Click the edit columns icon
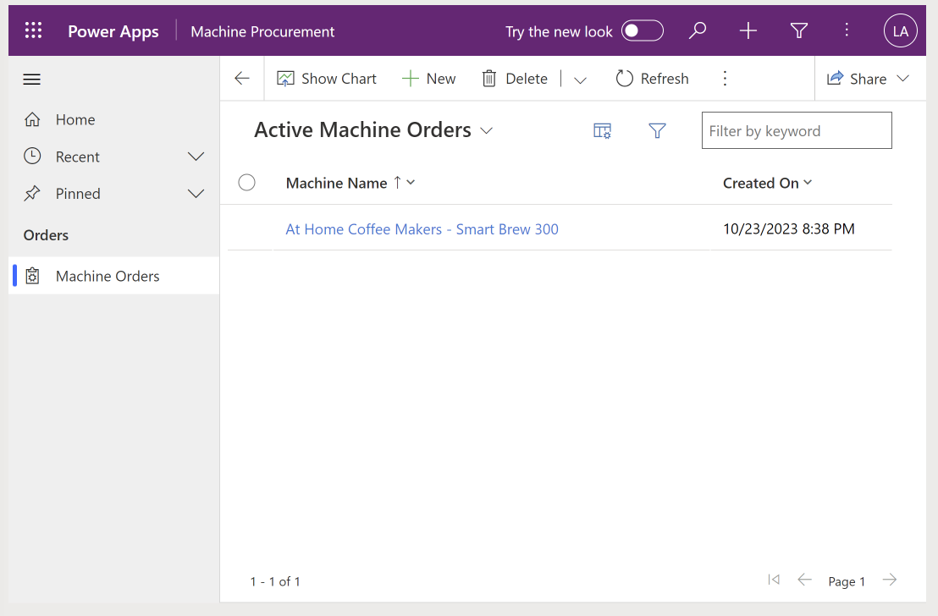This screenshot has width=938, height=616. coord(602,130)
